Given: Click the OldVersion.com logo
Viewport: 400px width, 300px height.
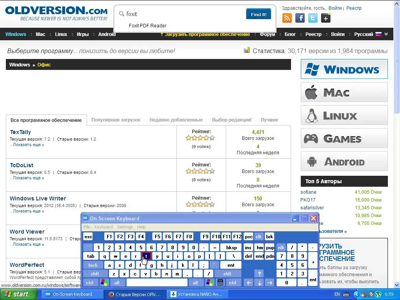Looking at the screenshot, I should 56,13.
